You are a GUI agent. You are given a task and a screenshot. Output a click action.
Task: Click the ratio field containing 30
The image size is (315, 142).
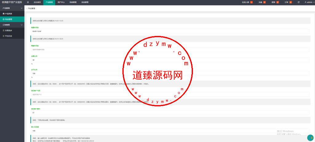170,60
